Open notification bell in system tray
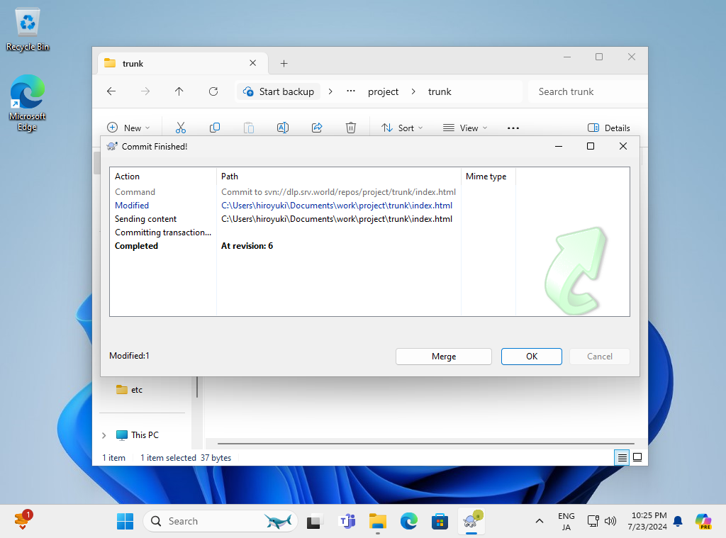The width and height of the screenshot is (726, 538). [x=678, y=521]
